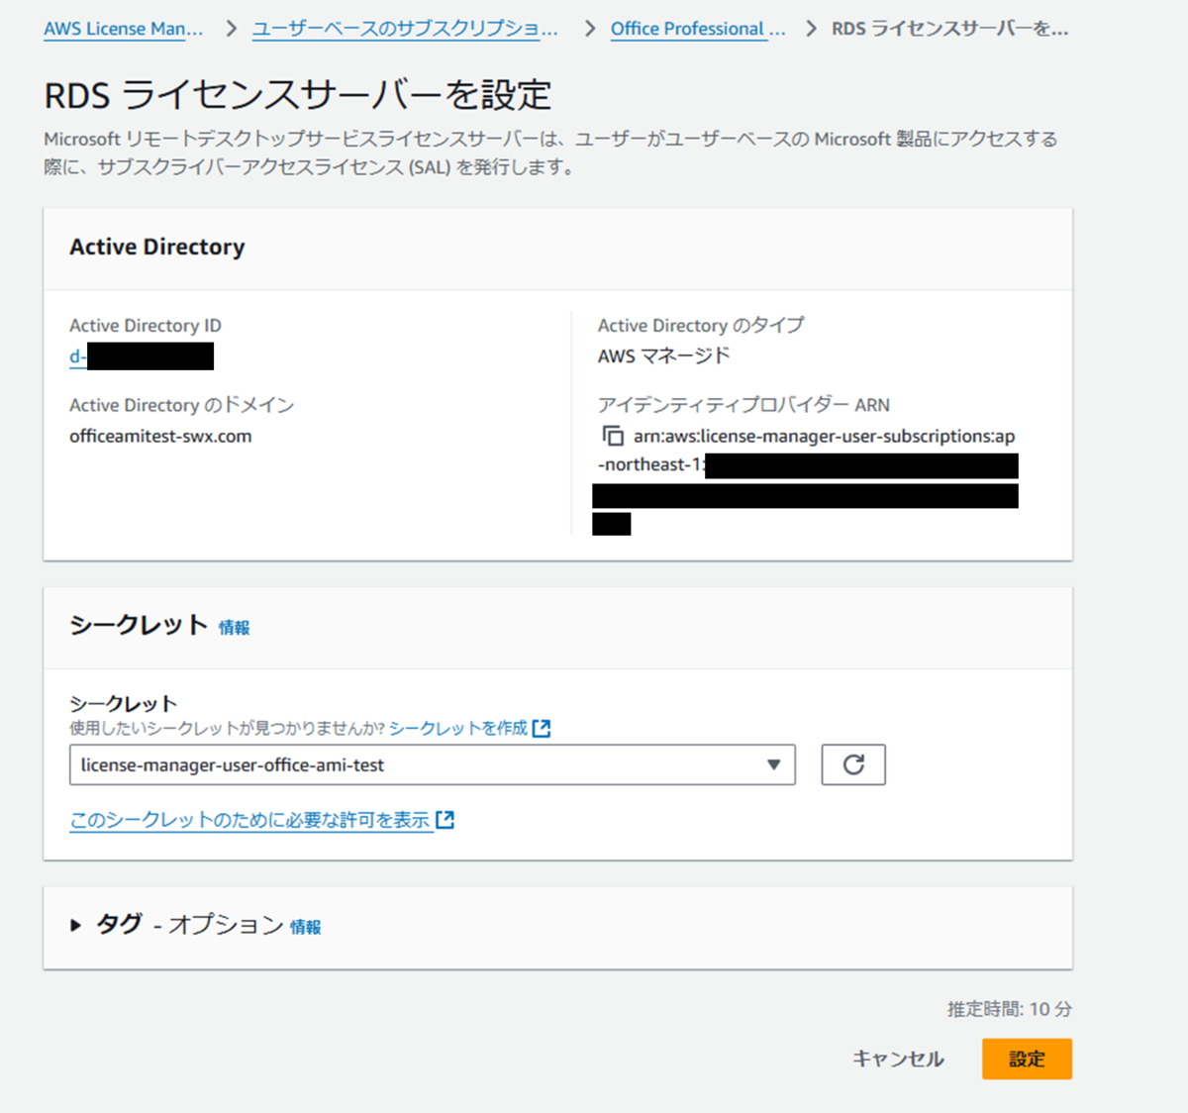The height and width of the screenshot is (1113, 1188).
Task: Click current RDS breadcrumb item
Action: click(x=950, y=29)
